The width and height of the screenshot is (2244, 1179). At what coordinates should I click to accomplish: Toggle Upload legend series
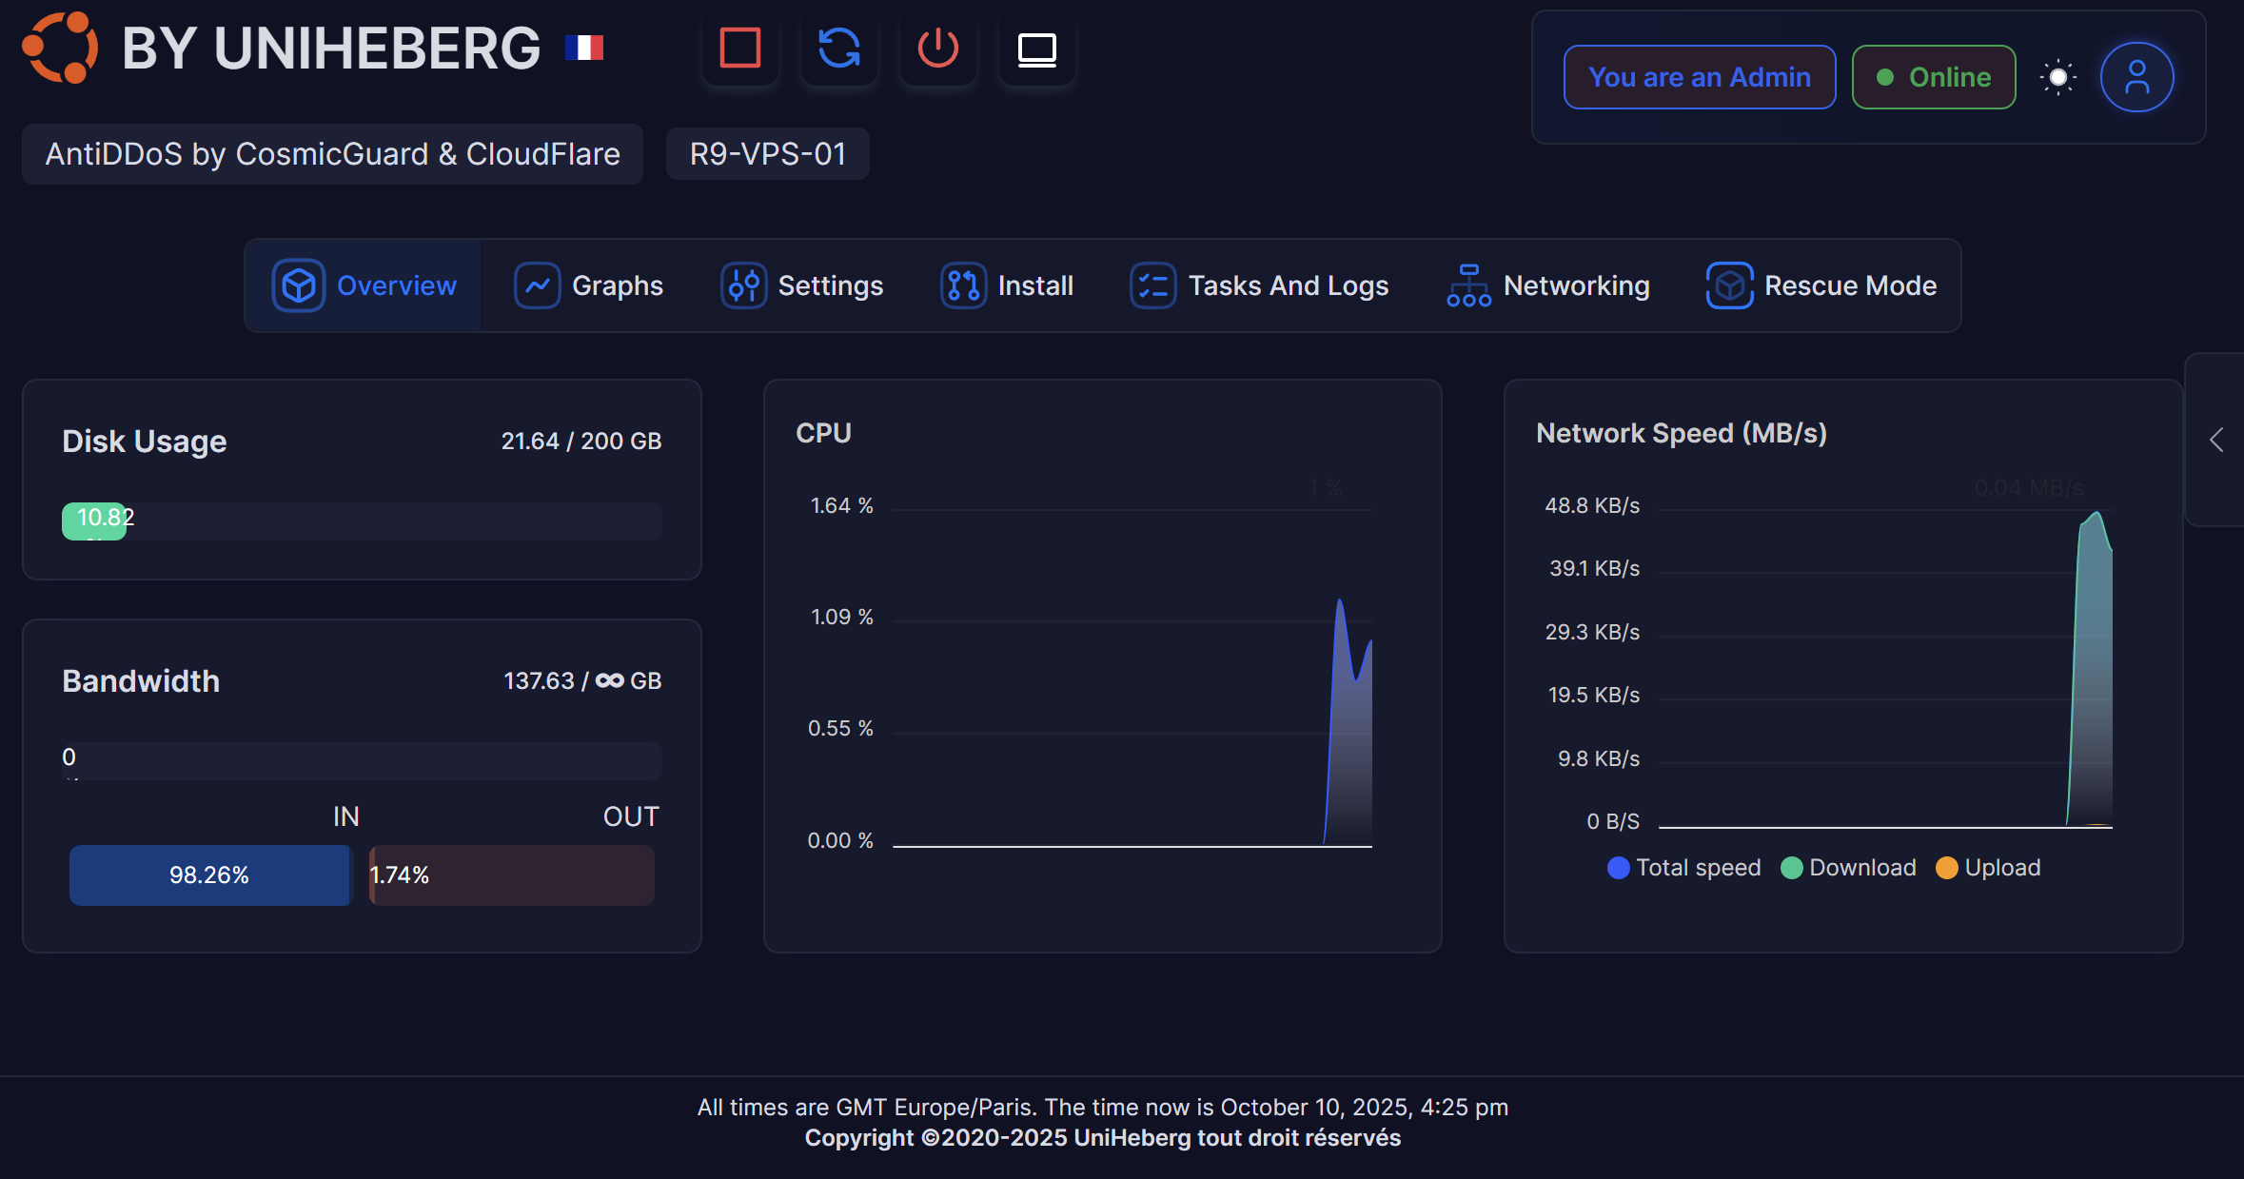pos(1988,868)
